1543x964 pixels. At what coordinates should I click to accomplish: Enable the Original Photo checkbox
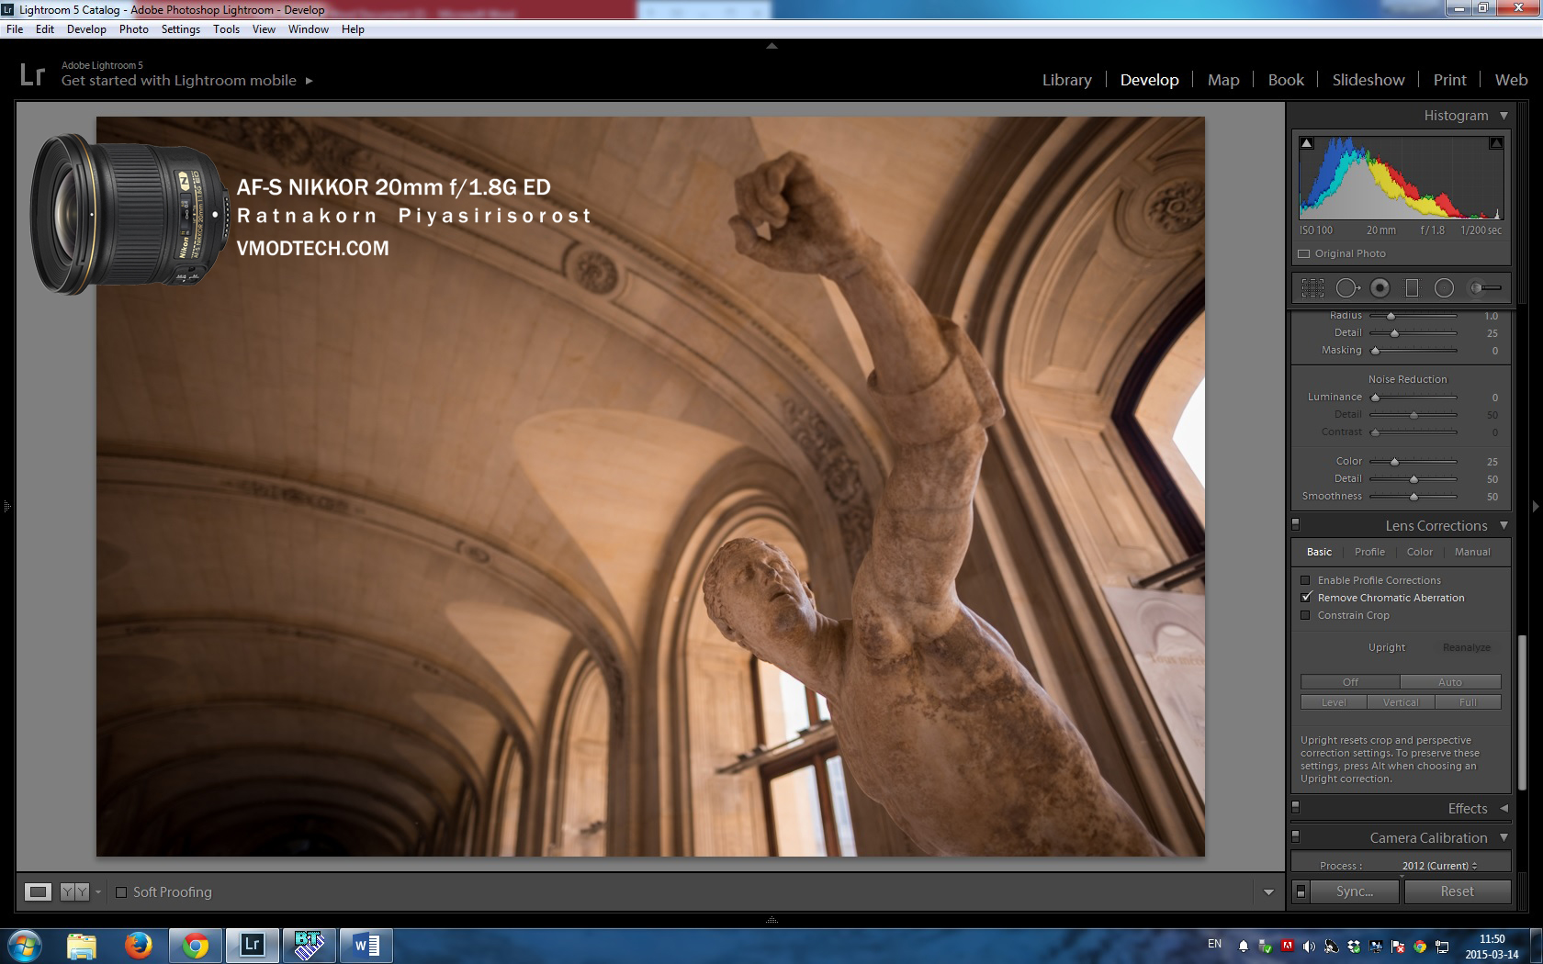[1304, 253]
